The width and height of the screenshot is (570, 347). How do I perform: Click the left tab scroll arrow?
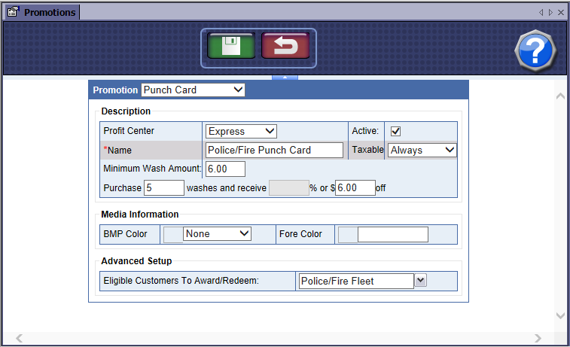pos(541,13)
